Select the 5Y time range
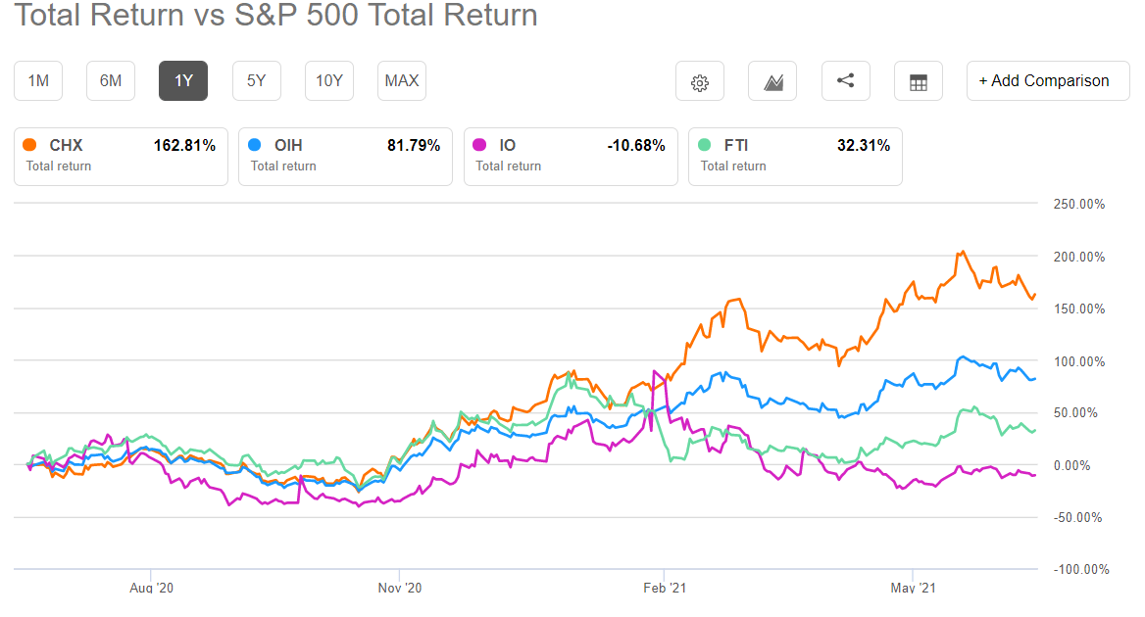 pos(256,80)
